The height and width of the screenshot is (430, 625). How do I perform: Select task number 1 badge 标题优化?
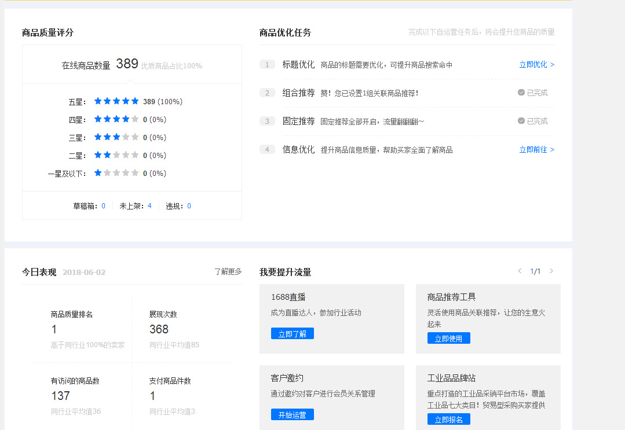click(267, 64)
